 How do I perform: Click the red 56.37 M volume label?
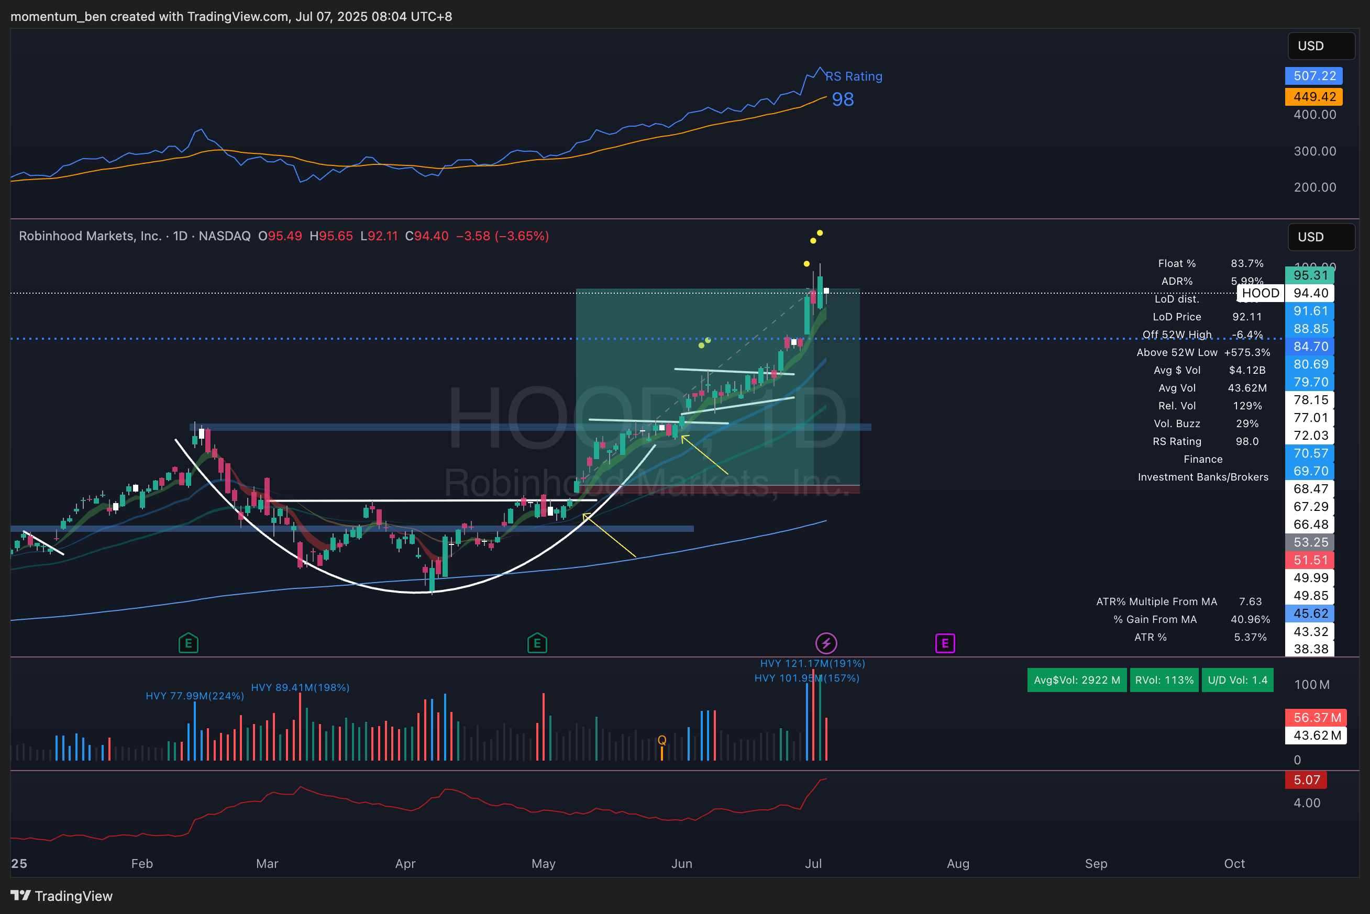(1316, 718)
